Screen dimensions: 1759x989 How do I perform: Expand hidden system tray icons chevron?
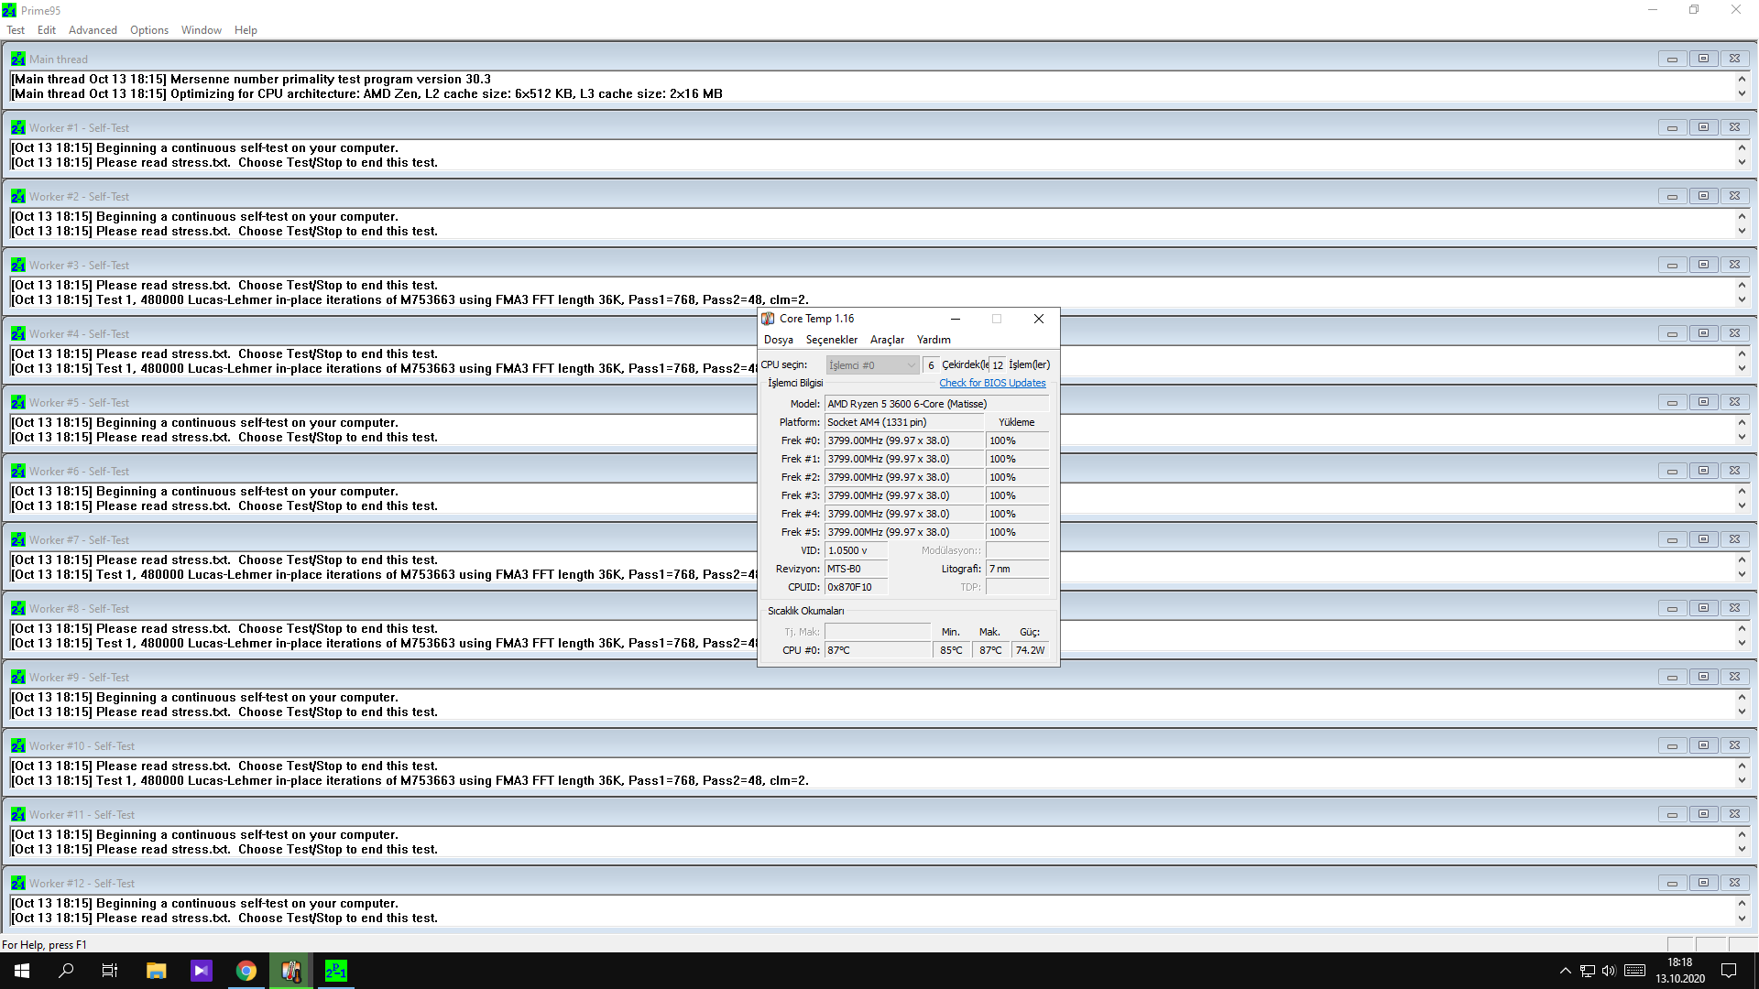(x=1565, y=971)
